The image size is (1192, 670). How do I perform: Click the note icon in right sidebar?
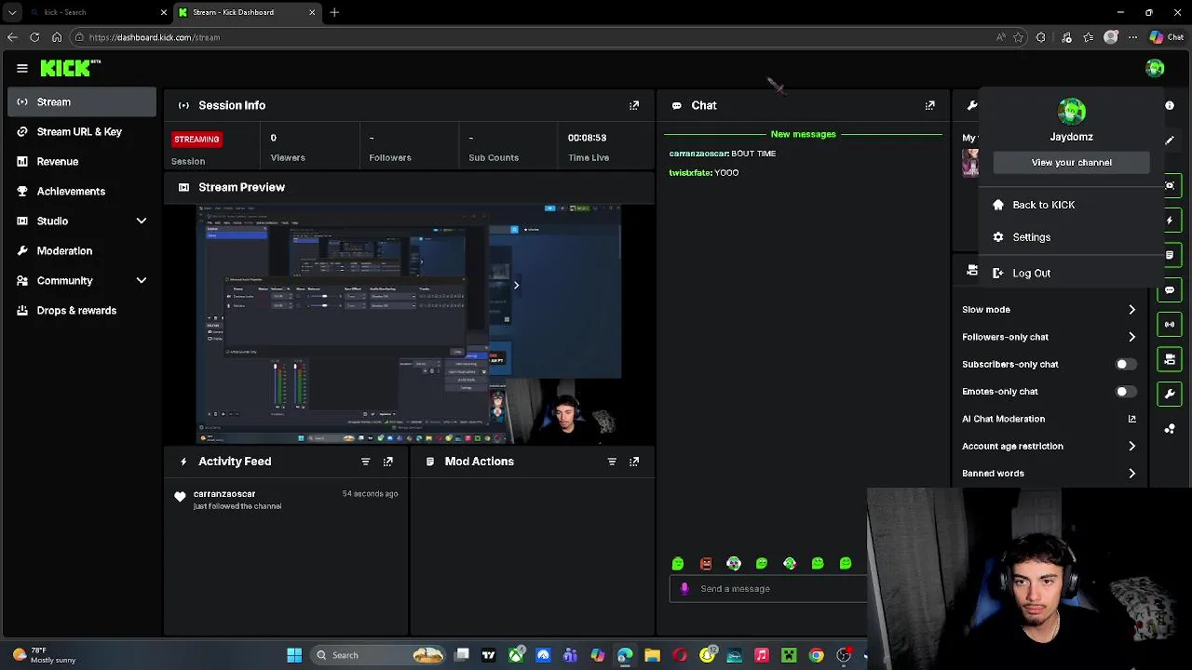point(1170,255)
